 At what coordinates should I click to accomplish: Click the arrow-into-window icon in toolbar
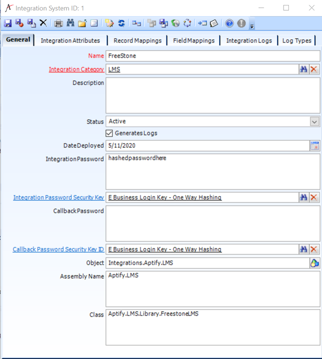click(202, 23)
